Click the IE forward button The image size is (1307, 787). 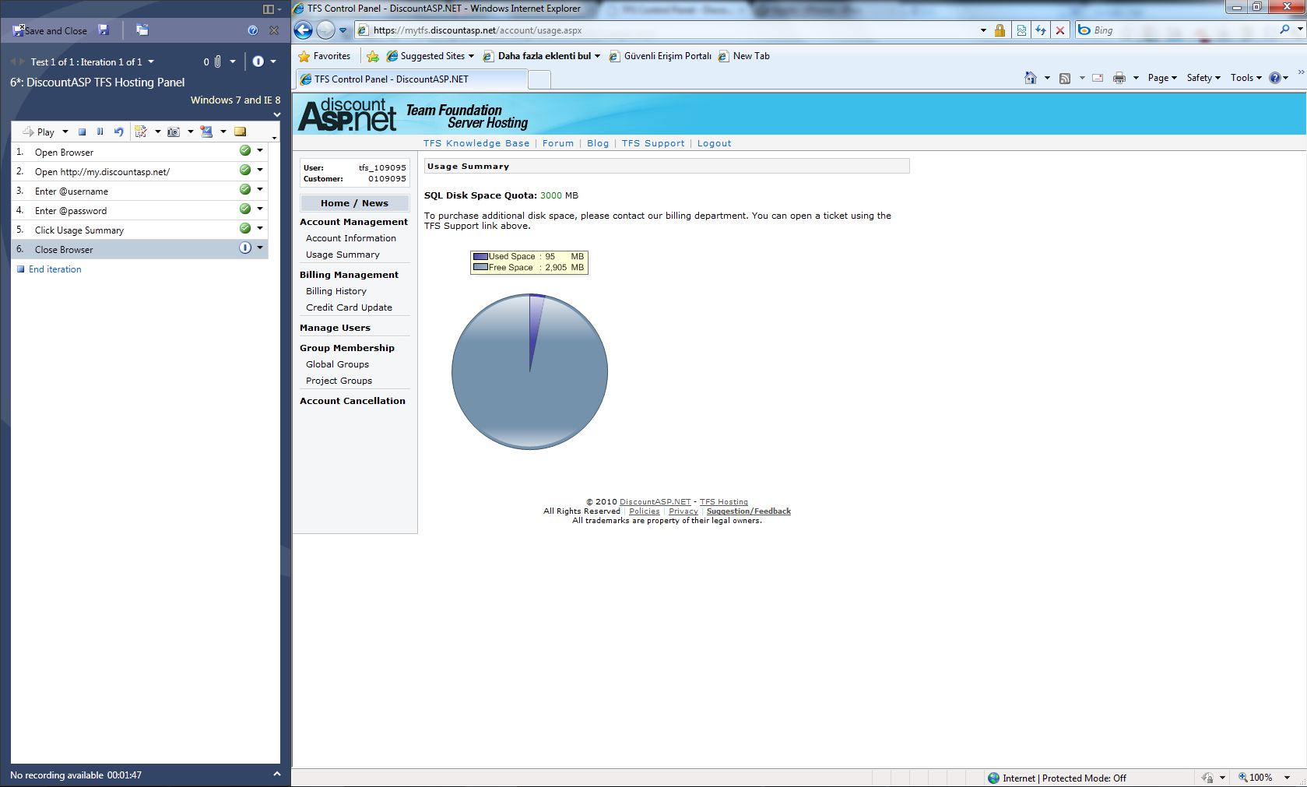coord(326,30)
